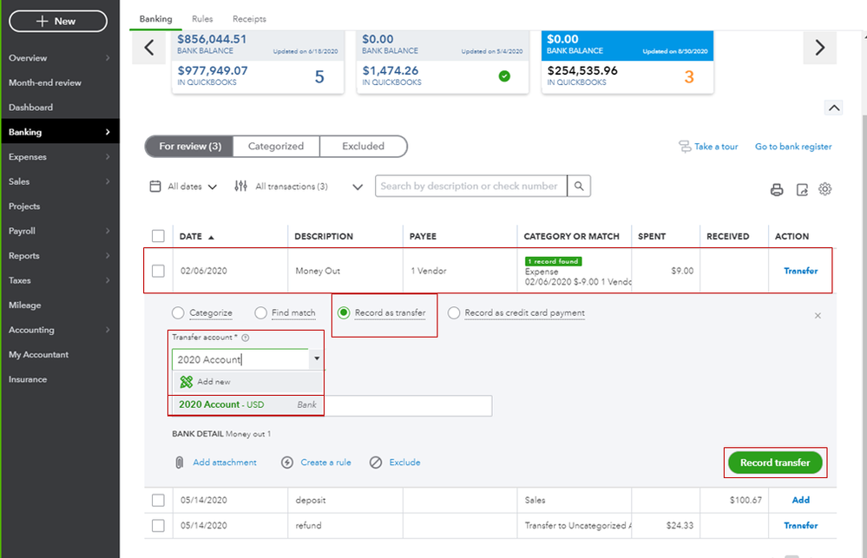Choose Add new in account dropdown
Screen dimensions: 867x558
coord(247,382)
